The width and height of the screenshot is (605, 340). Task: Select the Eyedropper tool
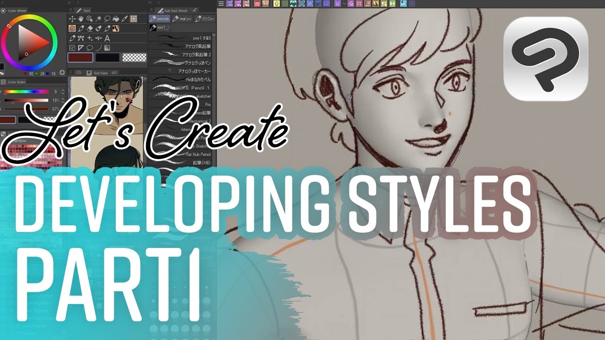(x=124, y=19)
